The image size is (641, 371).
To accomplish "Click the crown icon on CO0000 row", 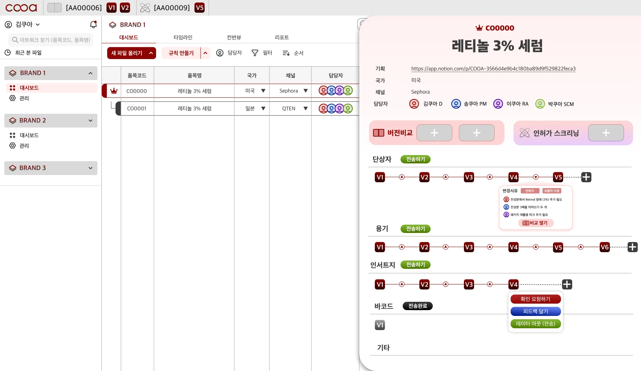I will click(x=114, y=91).
